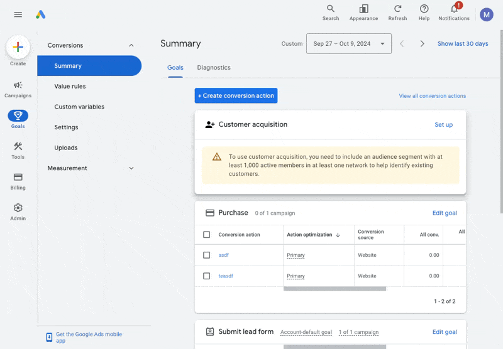Open Custom variables
The width and height of the screenshot is (503, 349).
(x=79, y=107)
